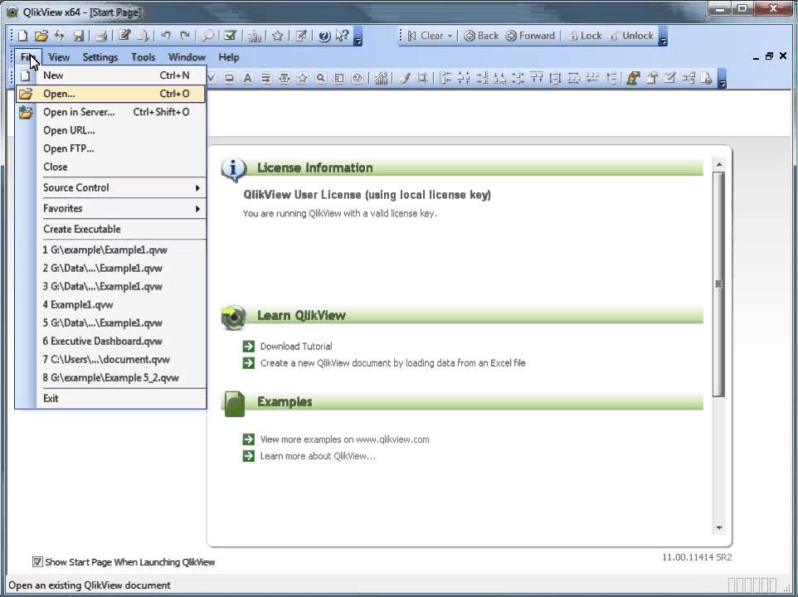Click the Open folder toolbar icon
The height and width of the screenshot is (597, 798).
click(x=41, y=36)
